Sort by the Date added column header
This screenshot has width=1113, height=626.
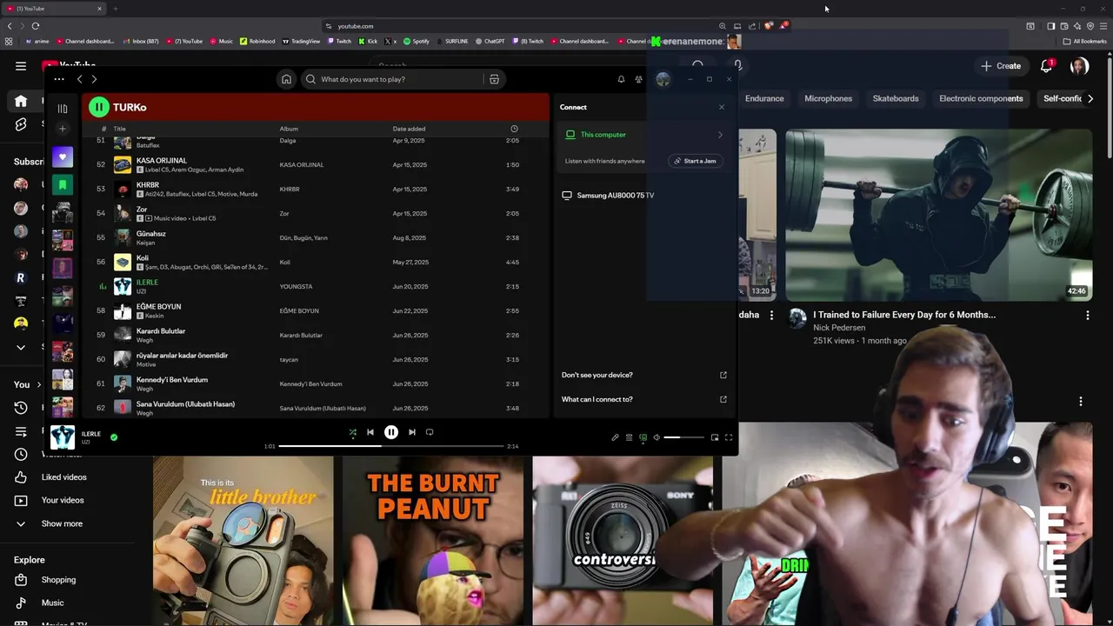click(409, 129)
